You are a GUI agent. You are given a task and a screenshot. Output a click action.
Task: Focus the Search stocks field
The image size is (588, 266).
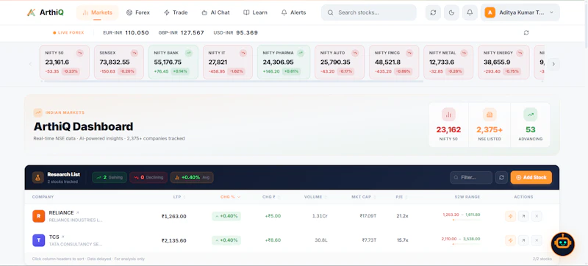click(369, 12)
